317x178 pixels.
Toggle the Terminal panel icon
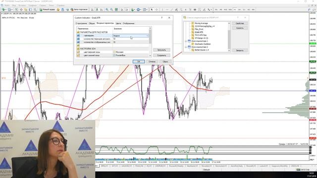coord(30,9)
